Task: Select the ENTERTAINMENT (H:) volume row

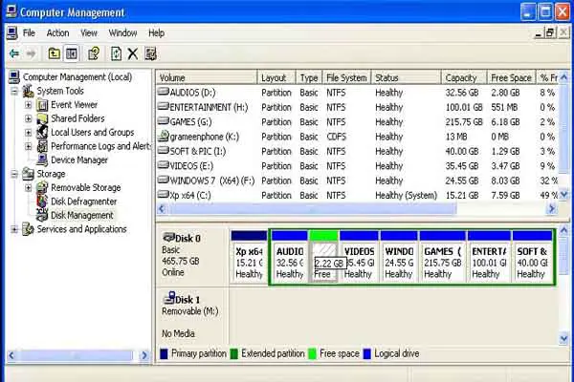Action: 357,107
